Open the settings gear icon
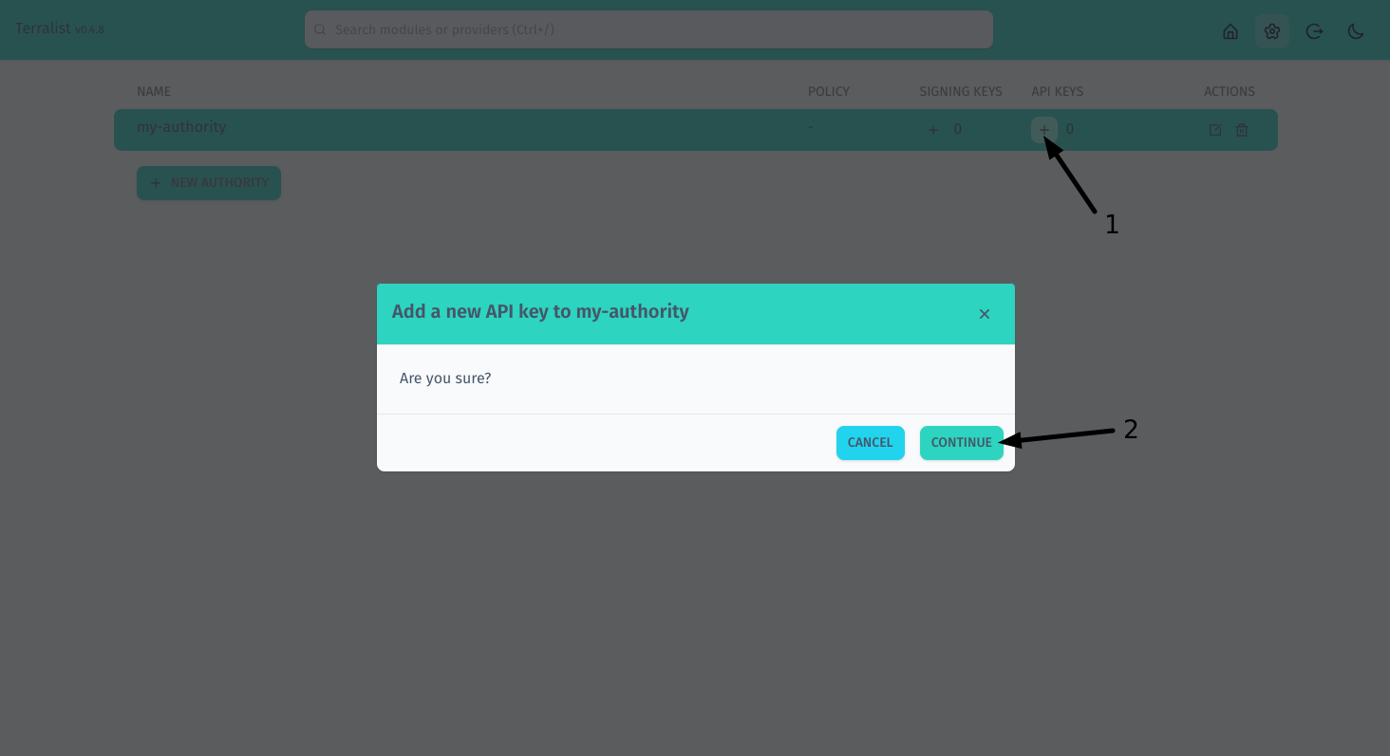The width and height of the screenshot is (1390, 756). [1272, 31]
